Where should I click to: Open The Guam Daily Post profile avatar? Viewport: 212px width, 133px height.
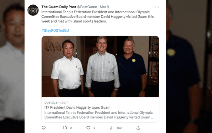click(33, 10)
